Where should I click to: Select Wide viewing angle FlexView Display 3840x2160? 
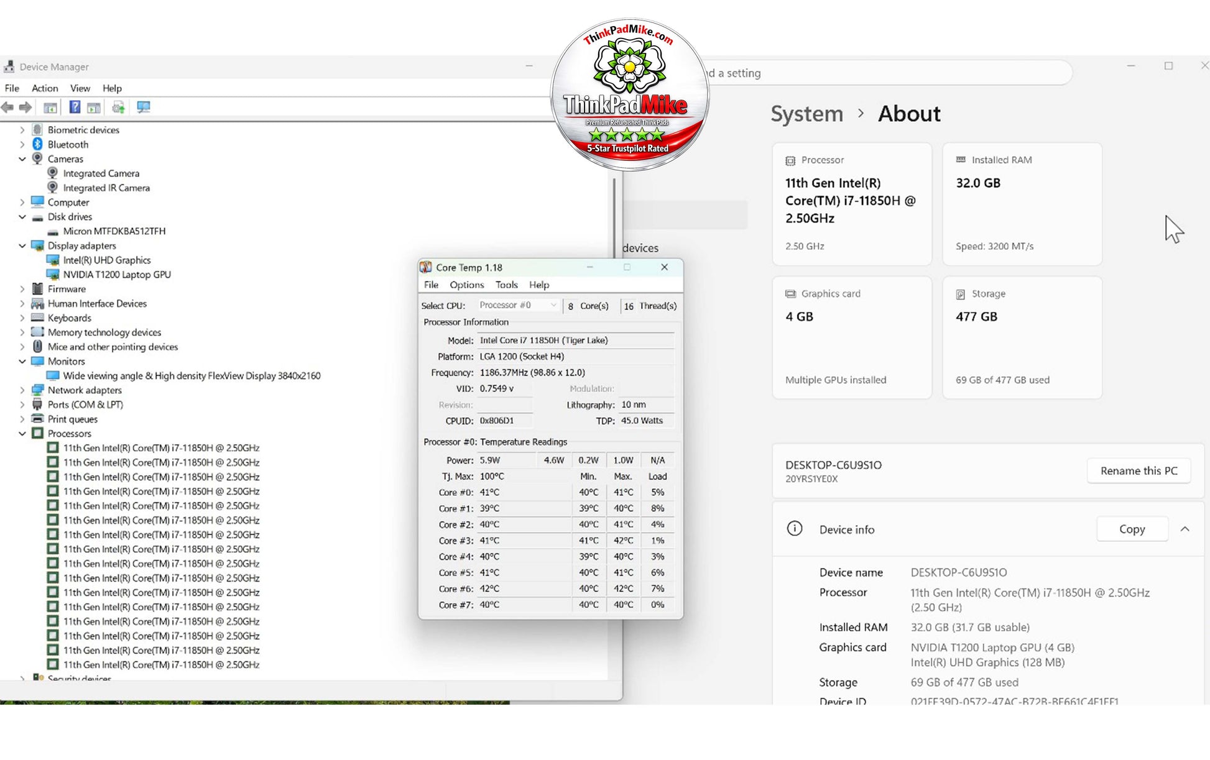click(192, 376)
